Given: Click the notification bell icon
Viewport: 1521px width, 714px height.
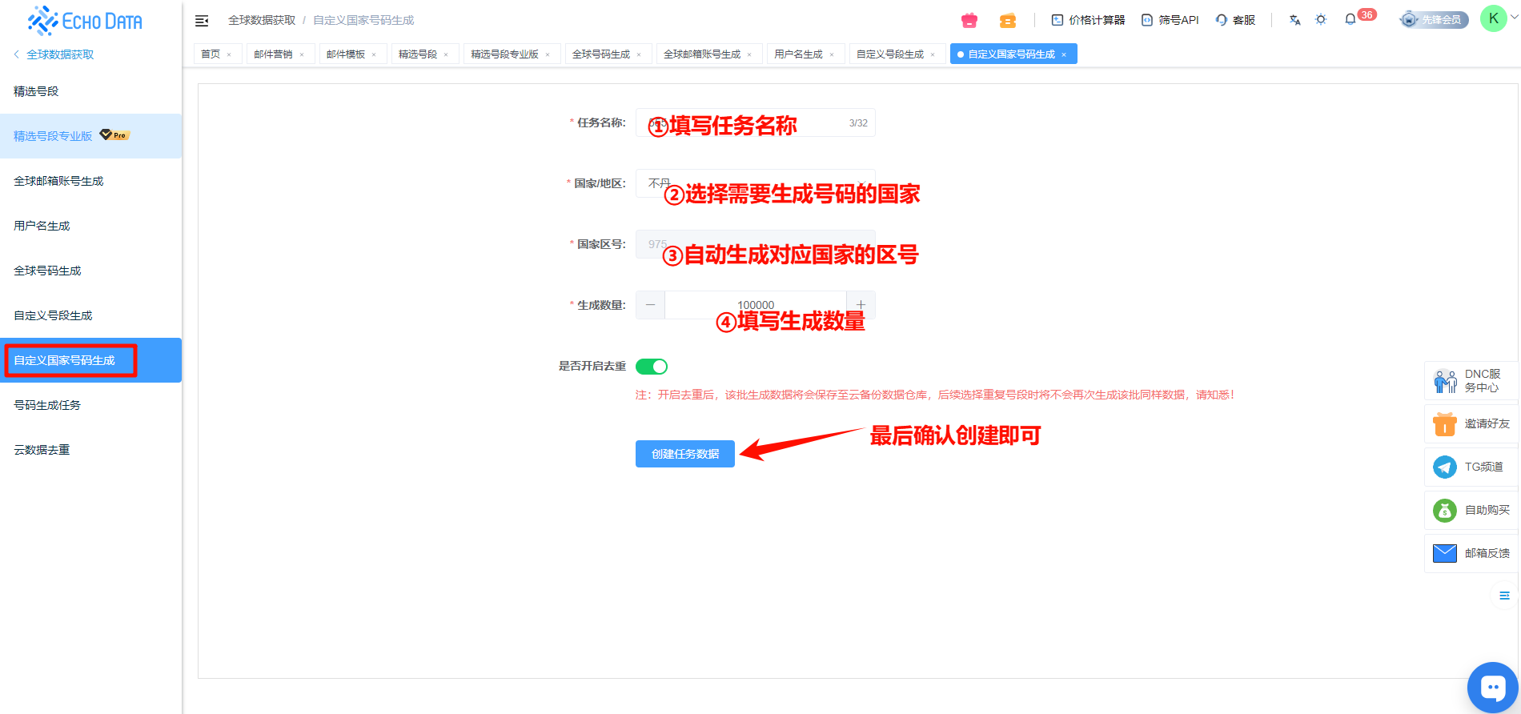Looking at the screenshot, I should pyautogui.click(x=1350, y=19).
